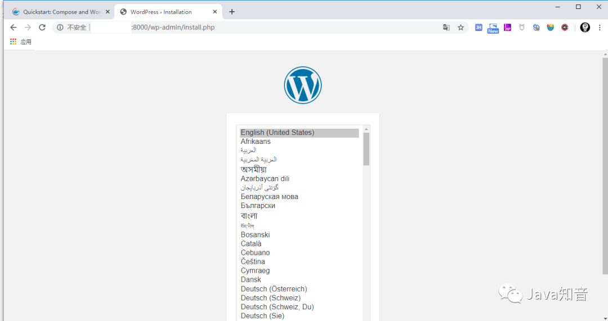Open the blue globe extension icon
Viewport: 608px width, 321px height.
[x=537, y=28]
